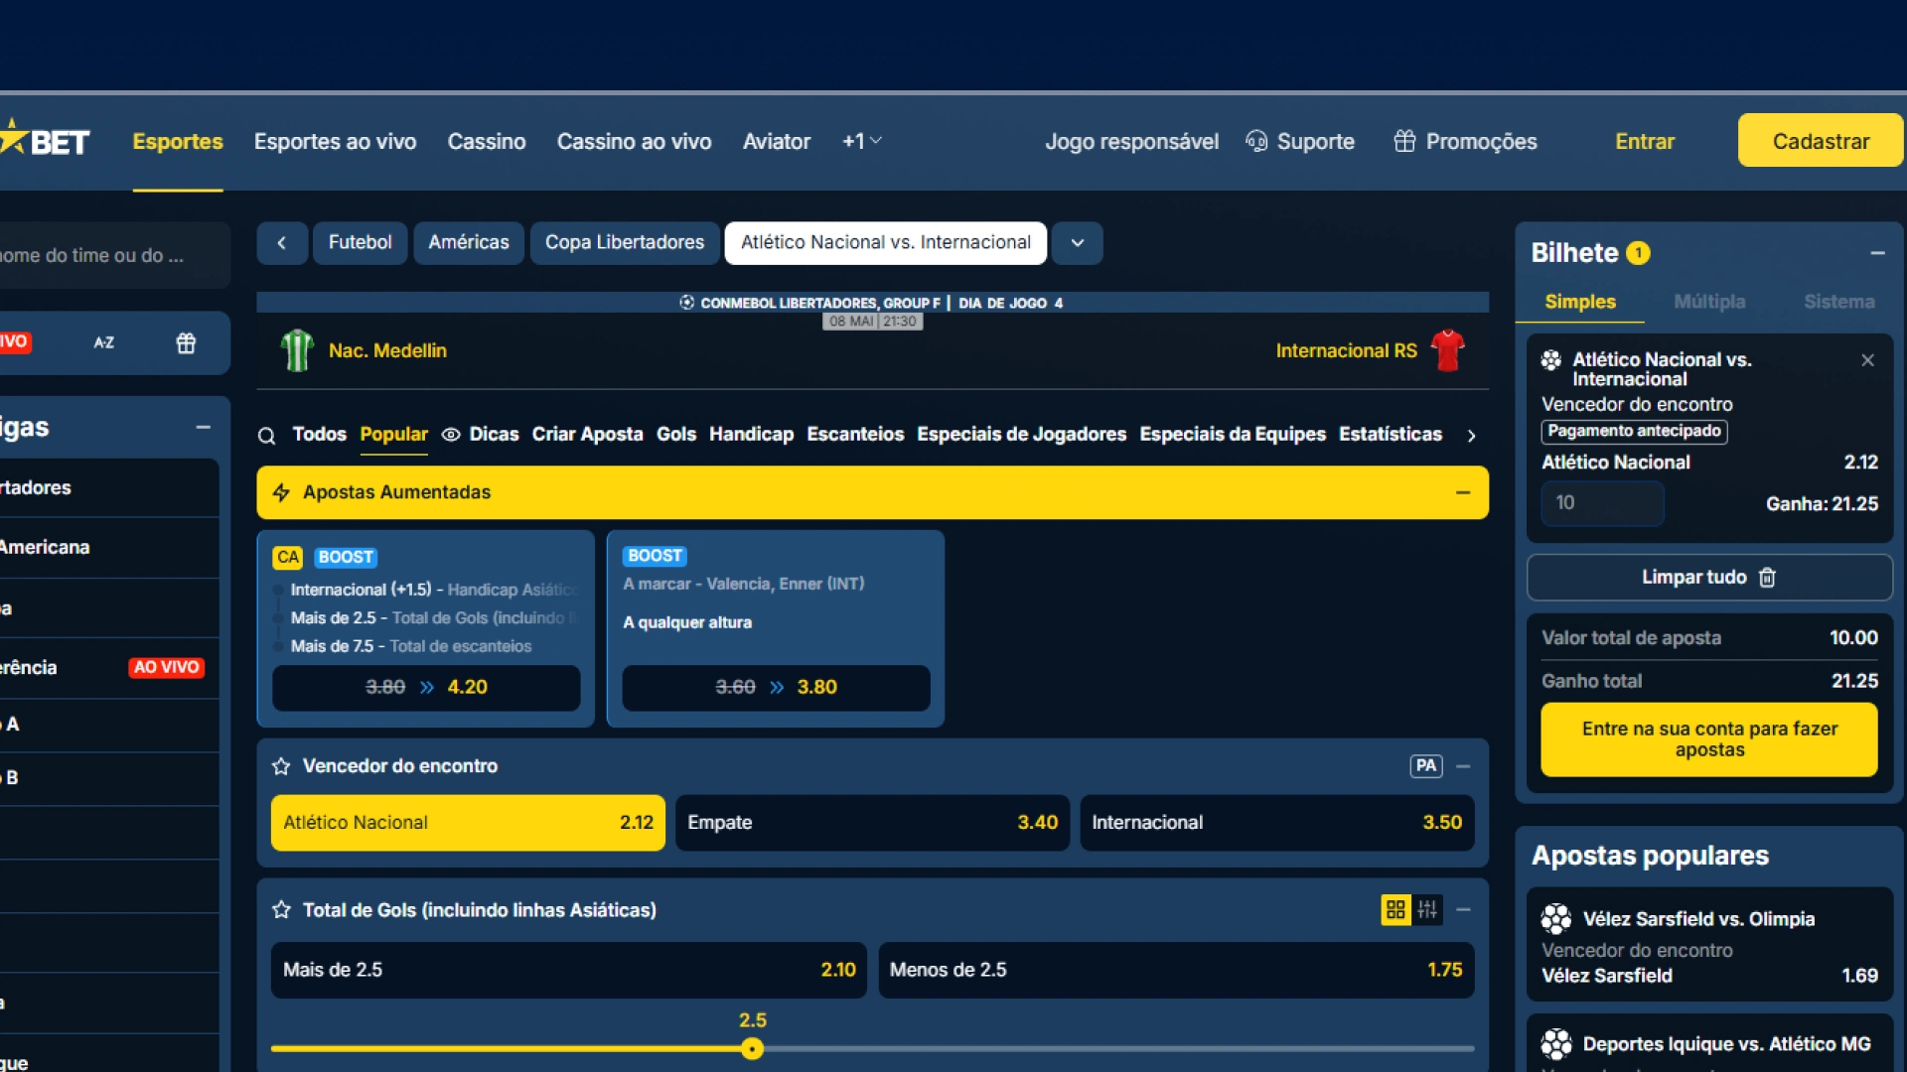The width and height of the screenshot is (1907, 1072).
Task: Click the BOOST badge on Valencia card
Action: point(655,556)
